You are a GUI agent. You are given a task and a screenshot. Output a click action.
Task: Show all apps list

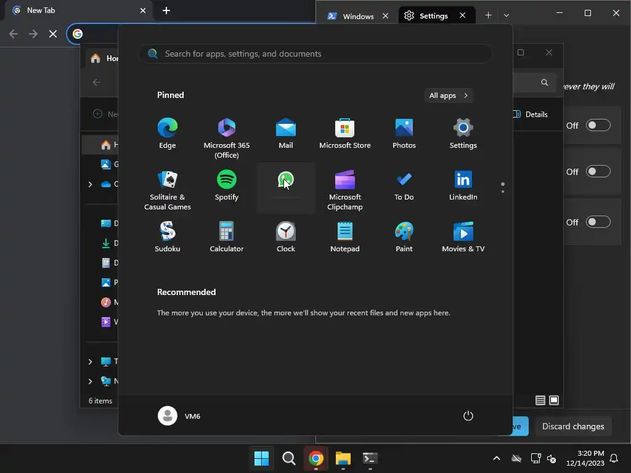(449, 95)
